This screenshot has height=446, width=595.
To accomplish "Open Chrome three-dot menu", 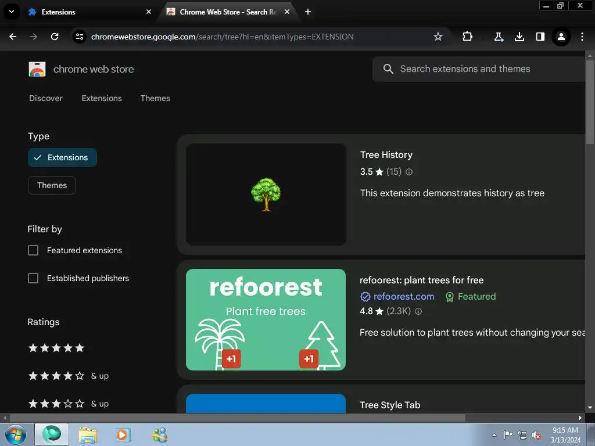I will (582, 37).
